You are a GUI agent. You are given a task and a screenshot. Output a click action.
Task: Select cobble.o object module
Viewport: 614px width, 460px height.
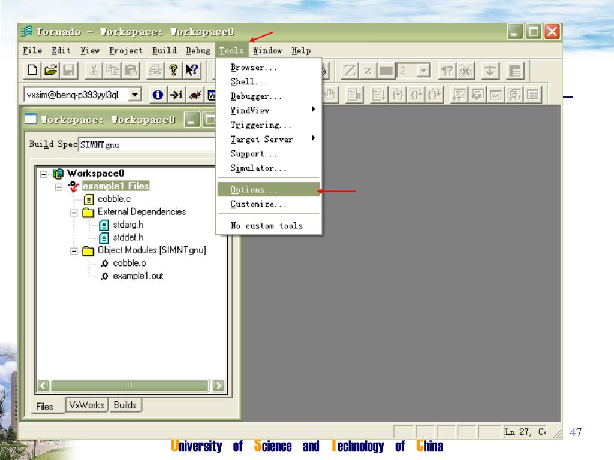130,264
